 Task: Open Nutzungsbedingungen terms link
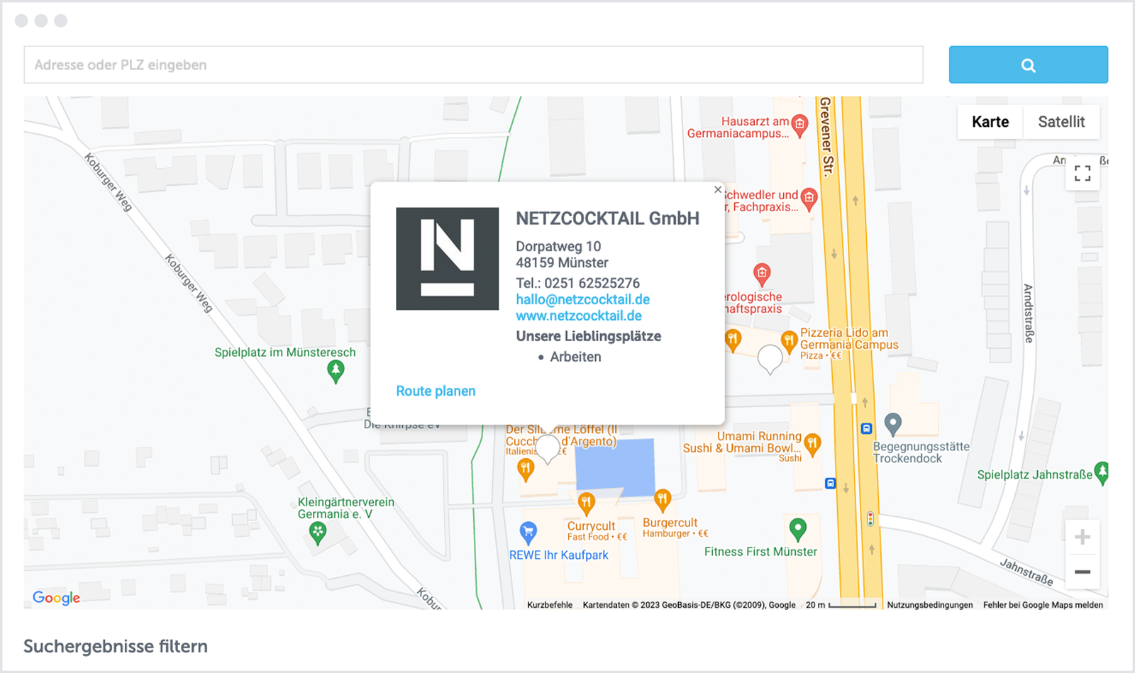click(929, 605)
